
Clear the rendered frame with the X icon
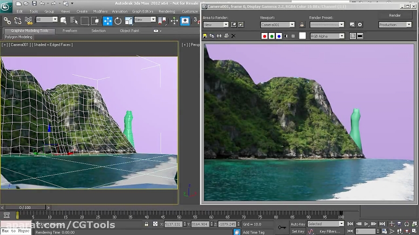pos(233,36)
